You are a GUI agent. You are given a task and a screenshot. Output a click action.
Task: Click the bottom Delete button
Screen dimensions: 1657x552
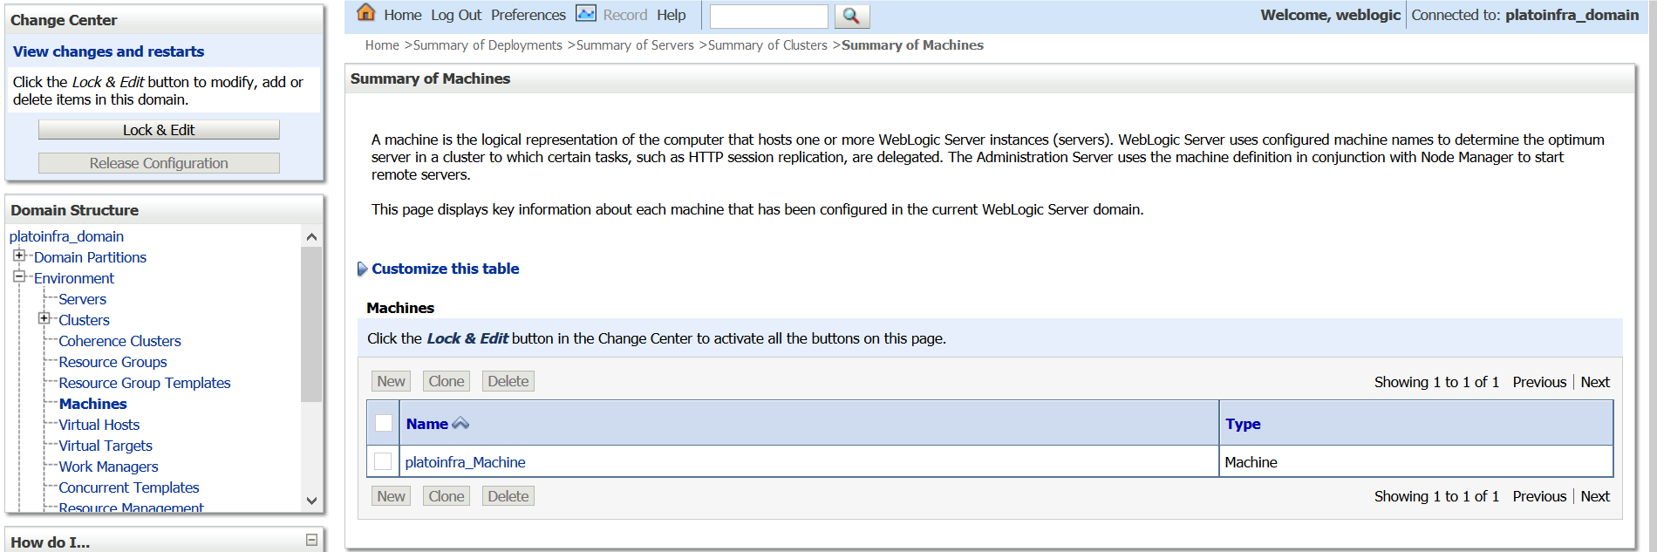508,496
